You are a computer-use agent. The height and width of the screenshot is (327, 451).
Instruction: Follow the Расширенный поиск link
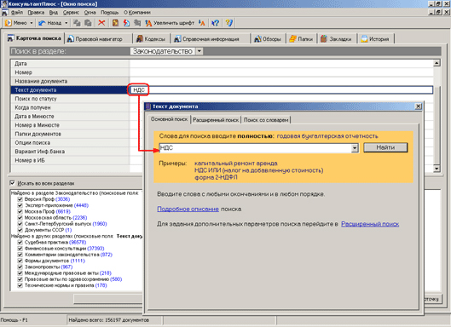370,224
